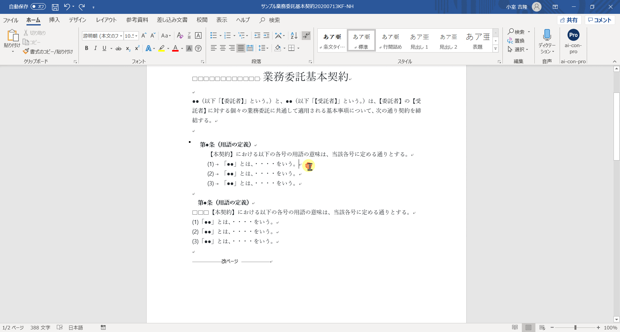Click the Cut (切り取り) scissors command
The height and width of the screenshot is (332, 620).
tap(35, 33)
